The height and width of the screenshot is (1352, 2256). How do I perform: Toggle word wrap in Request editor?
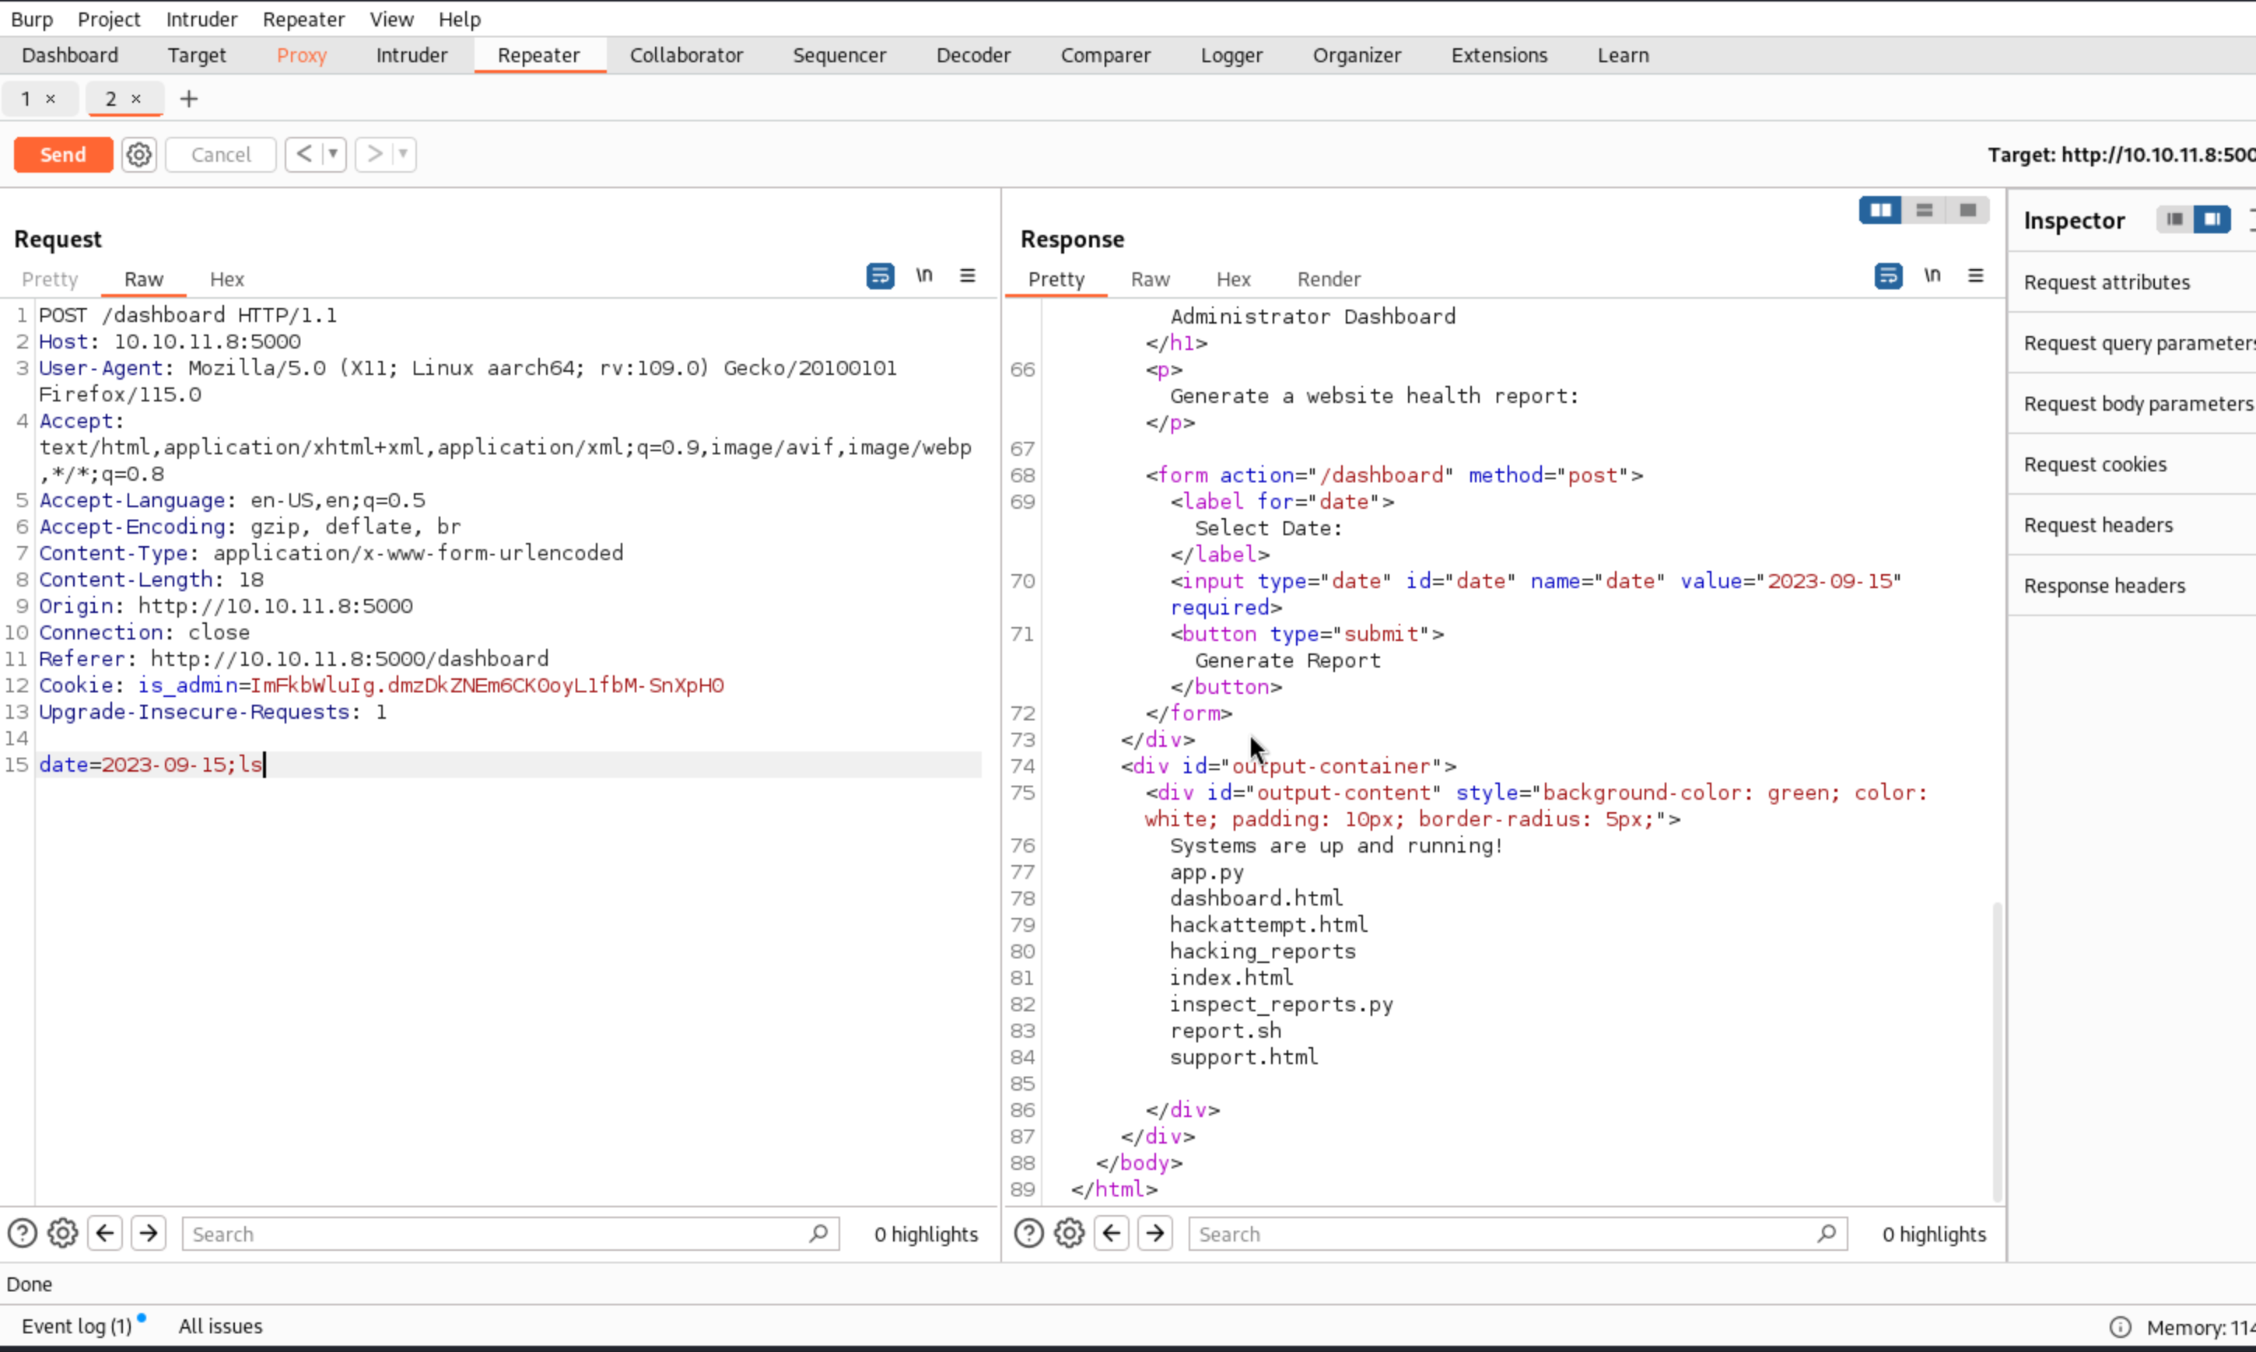(880, 275)
